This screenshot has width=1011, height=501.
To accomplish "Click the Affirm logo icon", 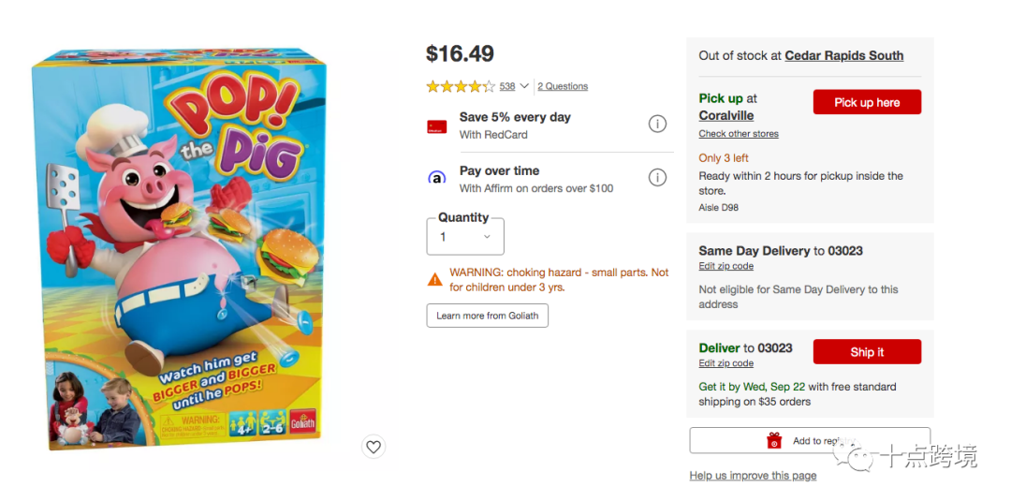I will click(x=436, y=178).
